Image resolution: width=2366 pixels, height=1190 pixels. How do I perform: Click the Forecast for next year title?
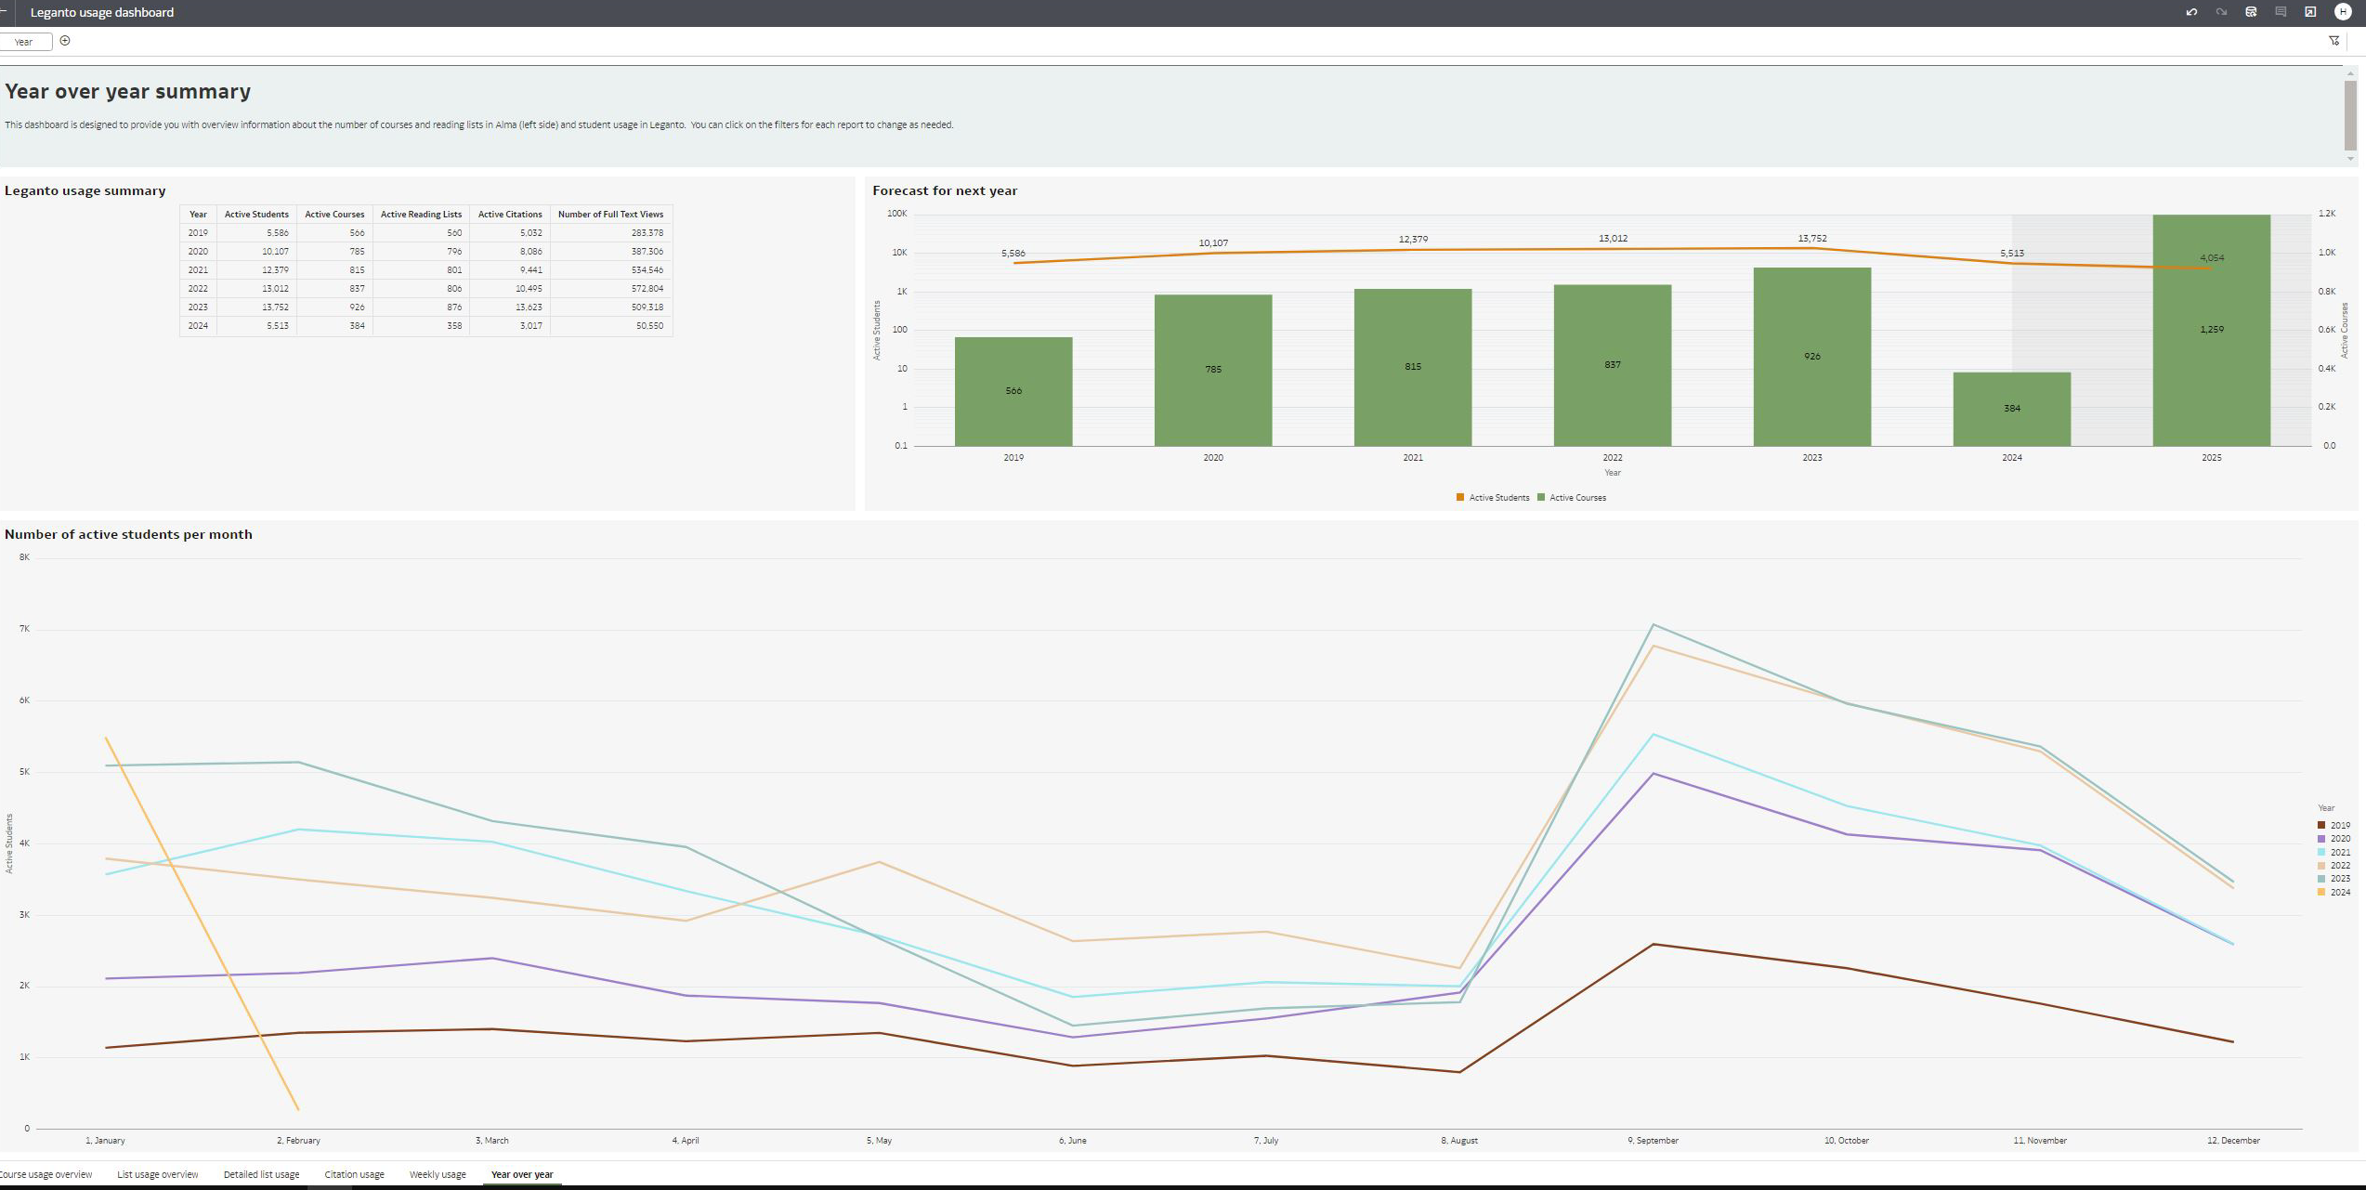pyautogui.click(x=945, y=190)
